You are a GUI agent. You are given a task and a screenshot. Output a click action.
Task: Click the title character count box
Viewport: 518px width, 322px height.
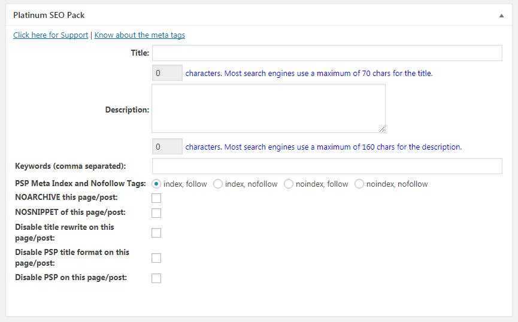(x=167, y=74)
